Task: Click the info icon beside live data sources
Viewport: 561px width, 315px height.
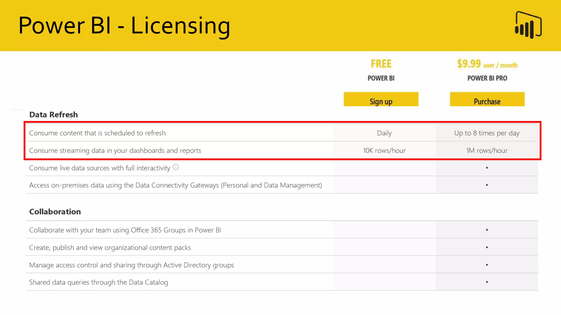Action: pos(176,167)
